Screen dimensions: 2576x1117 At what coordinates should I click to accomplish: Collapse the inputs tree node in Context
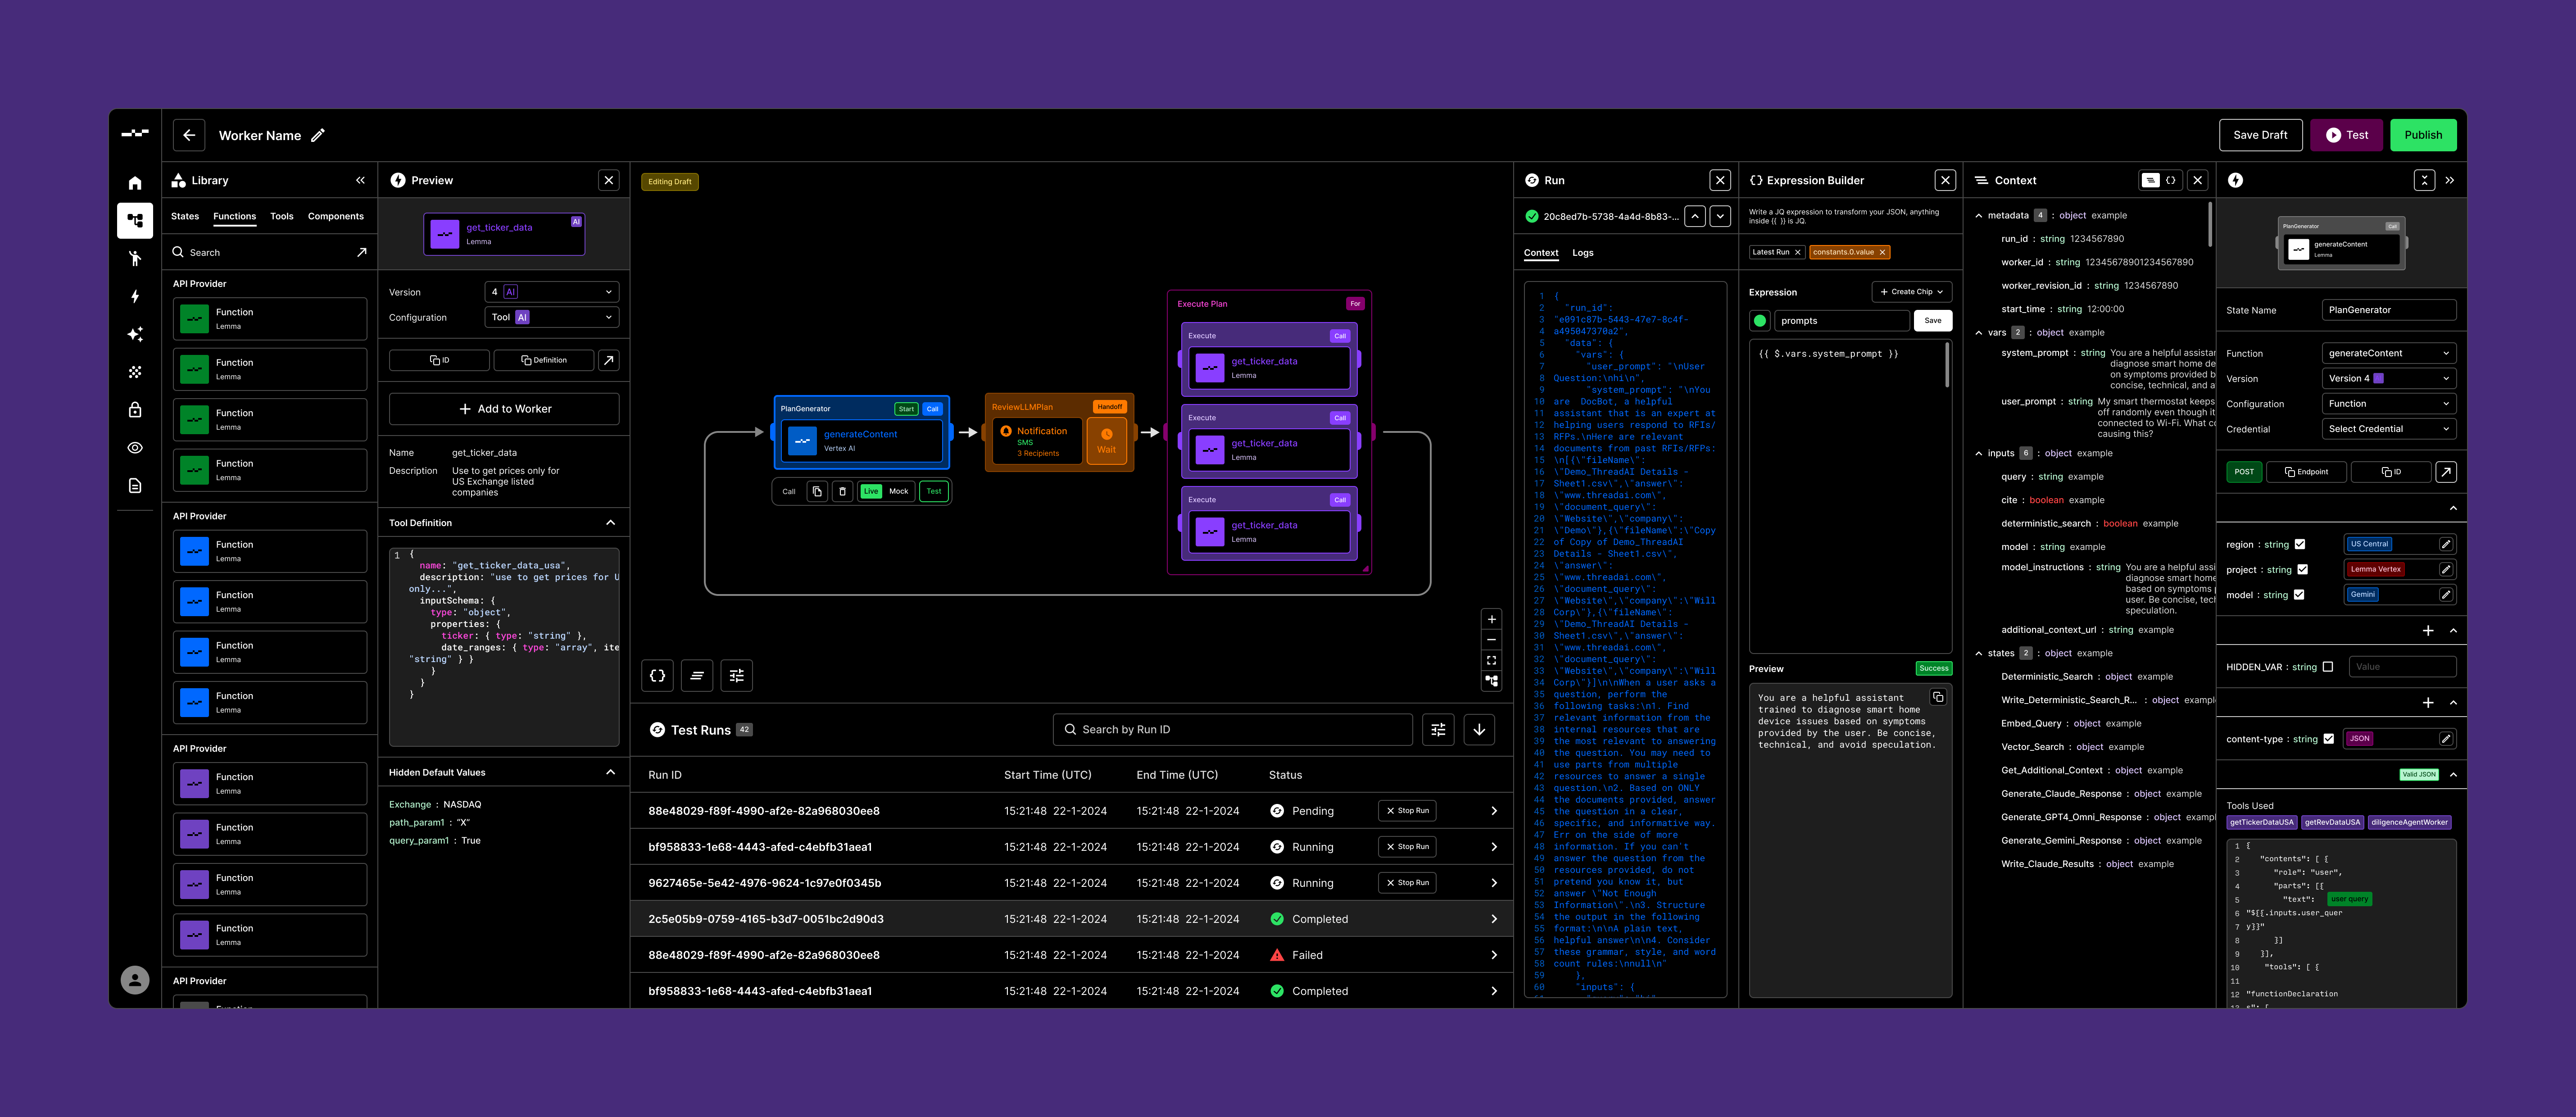[x=1979, y=454]
